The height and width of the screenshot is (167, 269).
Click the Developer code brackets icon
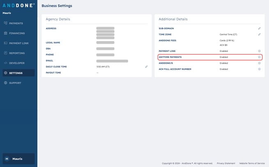click(5, 63)
